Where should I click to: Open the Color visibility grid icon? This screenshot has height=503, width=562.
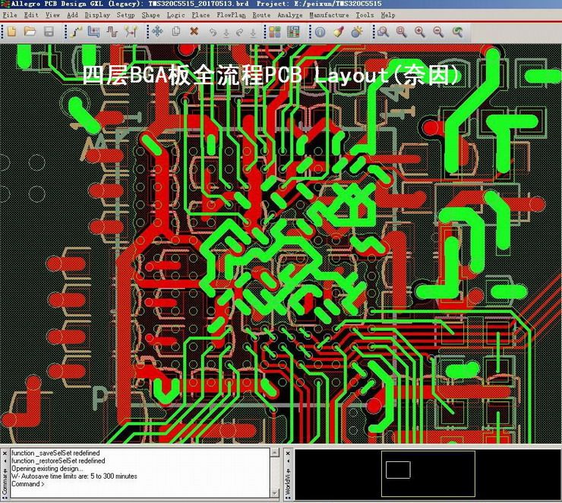point(275,32)
